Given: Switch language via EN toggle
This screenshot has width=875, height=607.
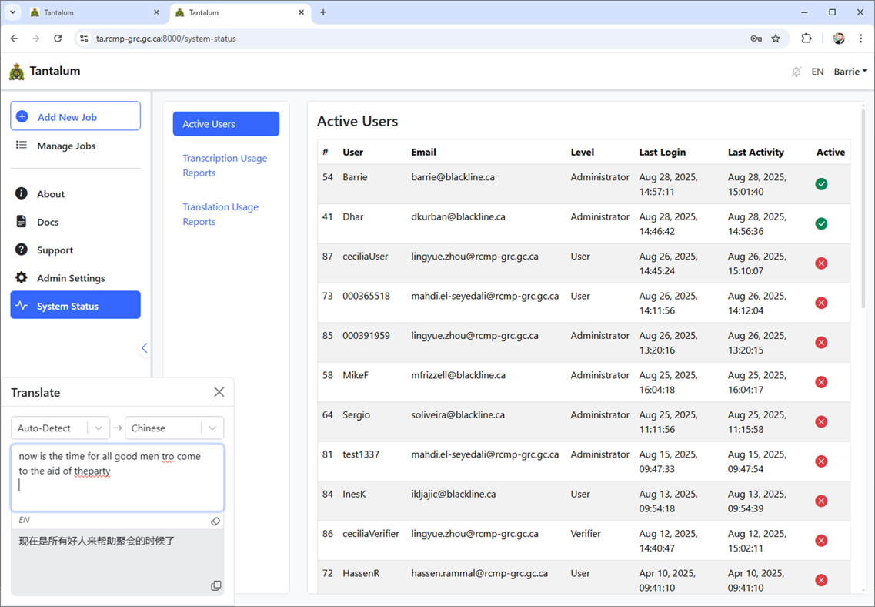Looking at the screenshot, I should [817, 72].
